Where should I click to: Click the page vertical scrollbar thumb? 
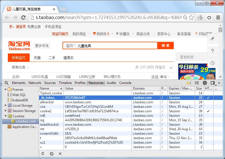[x=220, y=30]
